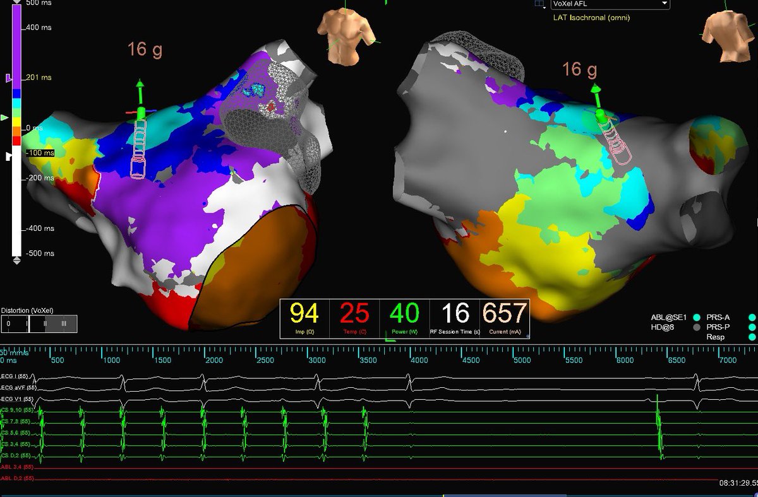Click the 0 ms color scale label
The image size is (758, 497).
(x=33, y=128)
